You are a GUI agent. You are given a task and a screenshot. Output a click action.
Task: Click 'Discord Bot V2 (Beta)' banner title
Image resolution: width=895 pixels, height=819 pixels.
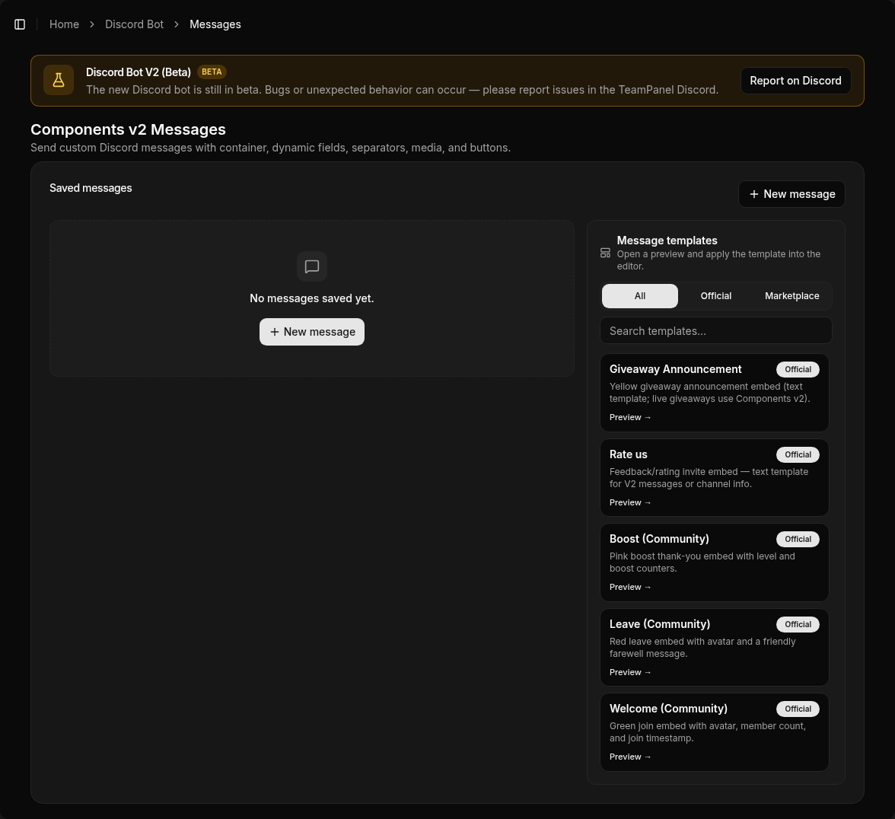point(139,72)
